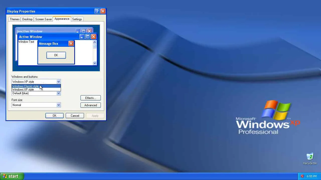Click the Active Window preview close icon
This screenshot has width=321, height=180.
coord(94,37)
